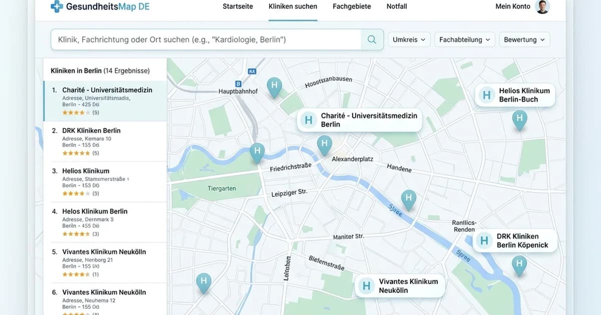Click the hospital pin near Alexanderplatz

[325, 146]
